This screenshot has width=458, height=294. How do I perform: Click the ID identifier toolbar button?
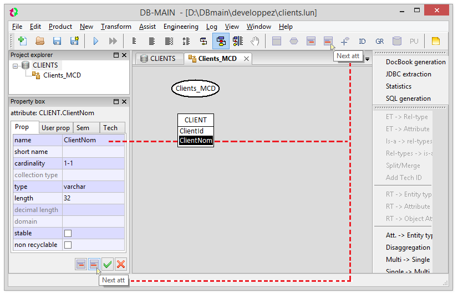click(362, 41)
